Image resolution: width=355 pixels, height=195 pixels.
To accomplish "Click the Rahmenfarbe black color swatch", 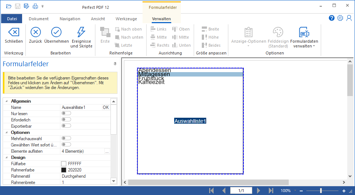I will point(64,170).
